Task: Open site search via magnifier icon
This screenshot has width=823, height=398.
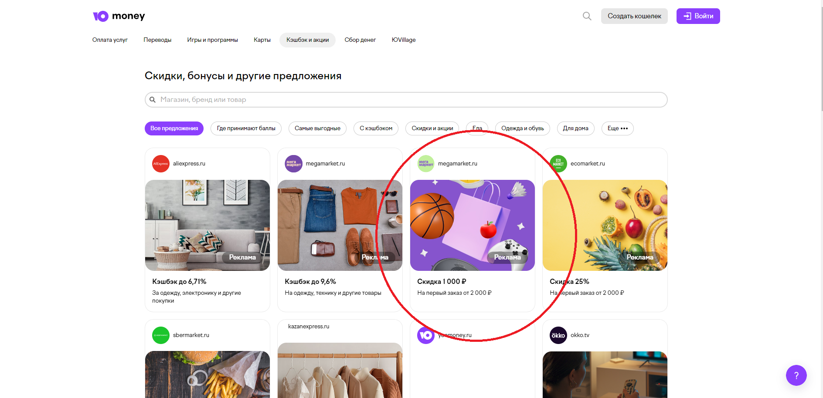Action: click(x=587, y=16)
